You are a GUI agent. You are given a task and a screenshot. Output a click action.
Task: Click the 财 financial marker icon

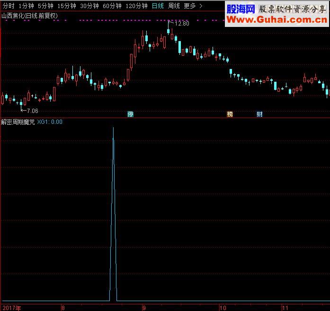[259, 114]
